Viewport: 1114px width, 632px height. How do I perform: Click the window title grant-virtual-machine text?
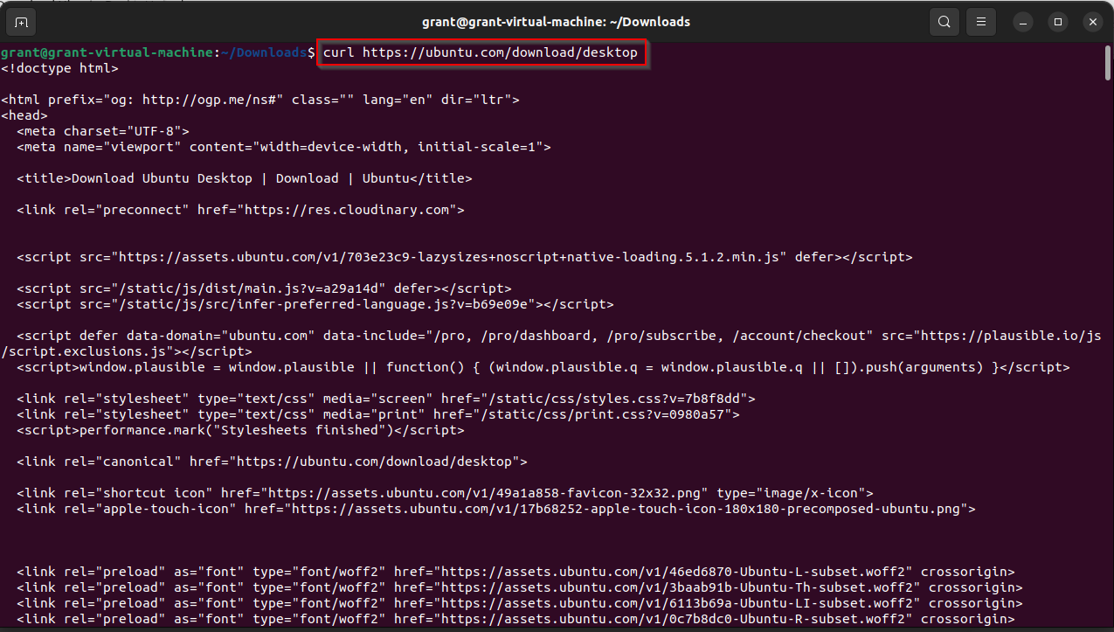click(557, 21)
